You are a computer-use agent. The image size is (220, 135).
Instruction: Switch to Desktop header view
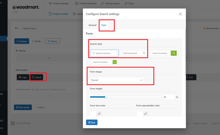point(22,41)
